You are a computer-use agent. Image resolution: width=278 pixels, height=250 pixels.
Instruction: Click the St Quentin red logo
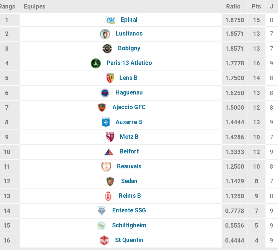point(104,240)
